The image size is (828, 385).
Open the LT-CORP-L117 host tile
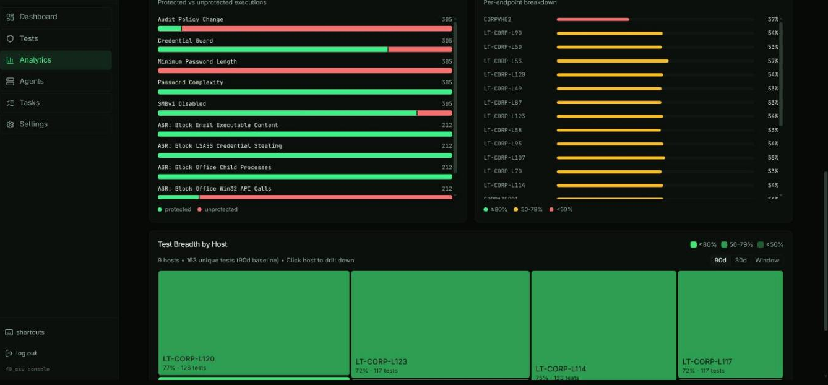[730, 324]
